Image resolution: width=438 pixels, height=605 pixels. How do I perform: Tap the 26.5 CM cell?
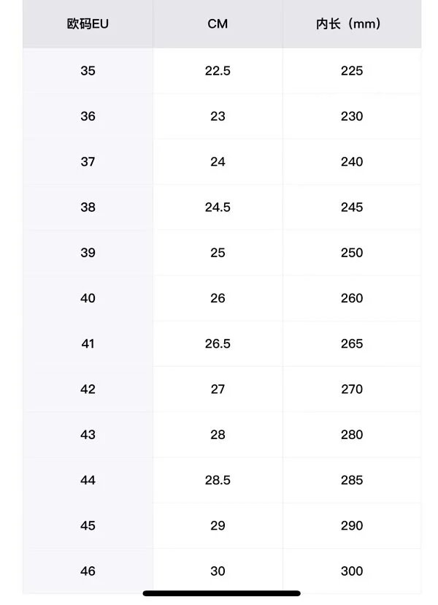pos(218,343)
